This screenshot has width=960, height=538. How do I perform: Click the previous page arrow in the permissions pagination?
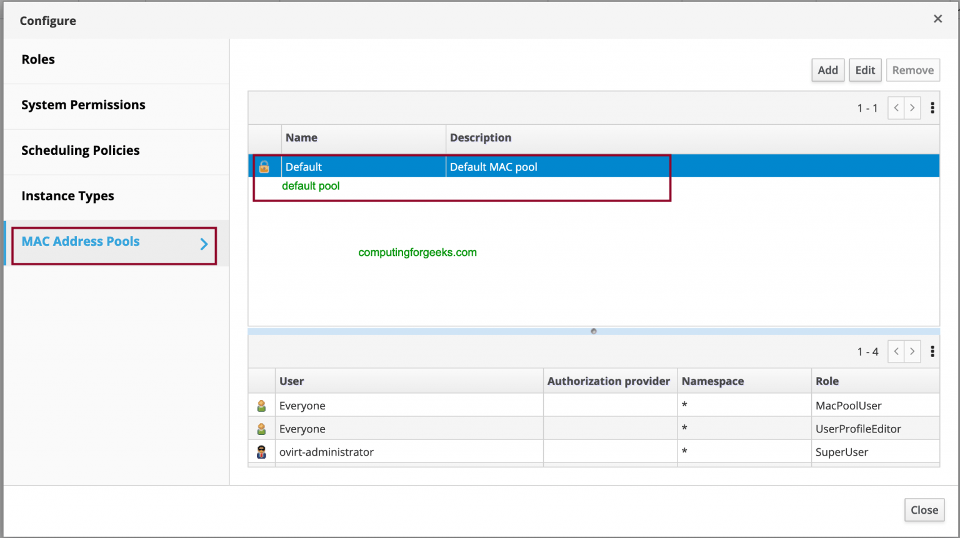pyautogui.click(x=896, y=351)
